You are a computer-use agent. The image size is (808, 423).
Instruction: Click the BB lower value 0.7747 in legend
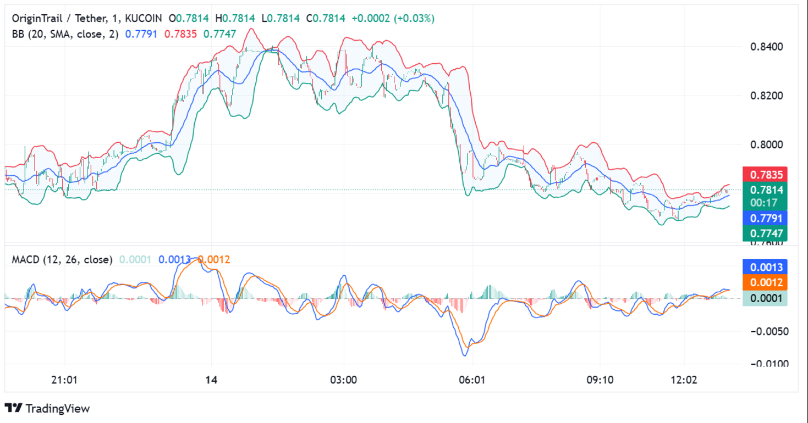tap(219, 34)
